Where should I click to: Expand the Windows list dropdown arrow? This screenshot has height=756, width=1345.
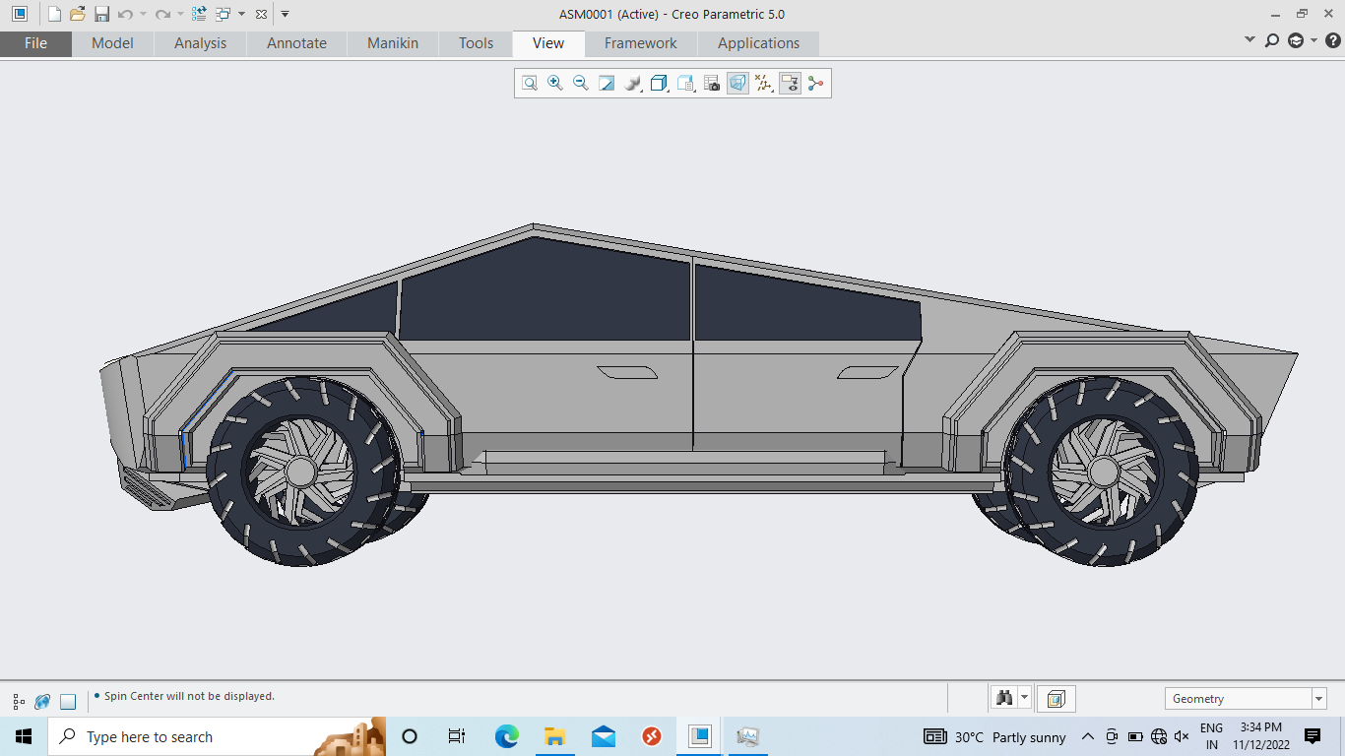point(241,14)
